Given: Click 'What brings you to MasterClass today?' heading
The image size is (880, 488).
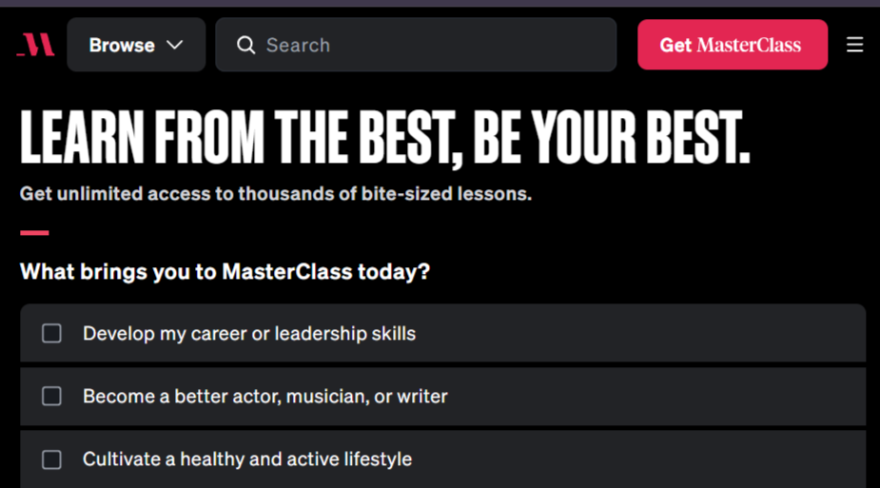Looking at the screenshot, I should click(x=225, y=272).
